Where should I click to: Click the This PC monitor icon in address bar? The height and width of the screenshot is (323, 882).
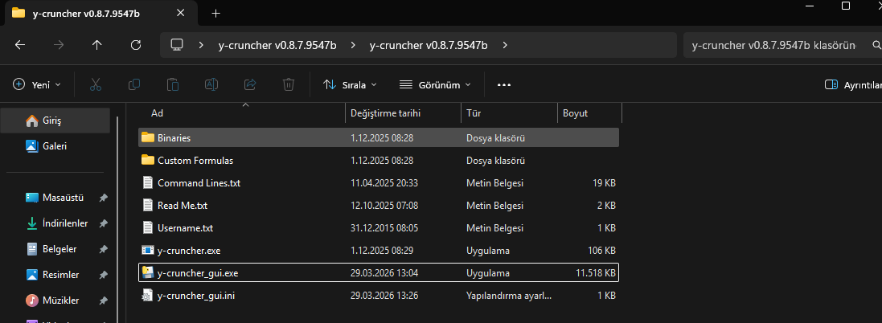click(177, 45)
